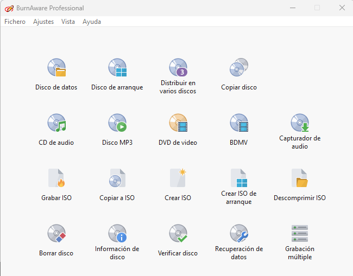The height and width of the screenshot is (276, 353).
Task: Open the Ayuda menu
Action: (92, 22)
